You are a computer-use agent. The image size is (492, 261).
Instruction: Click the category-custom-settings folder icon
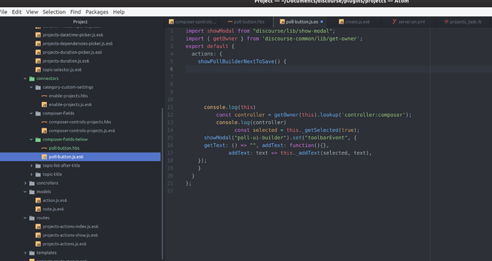[38, 87]
